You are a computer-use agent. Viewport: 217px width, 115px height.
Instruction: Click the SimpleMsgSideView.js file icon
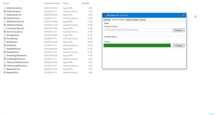point(5,59)
